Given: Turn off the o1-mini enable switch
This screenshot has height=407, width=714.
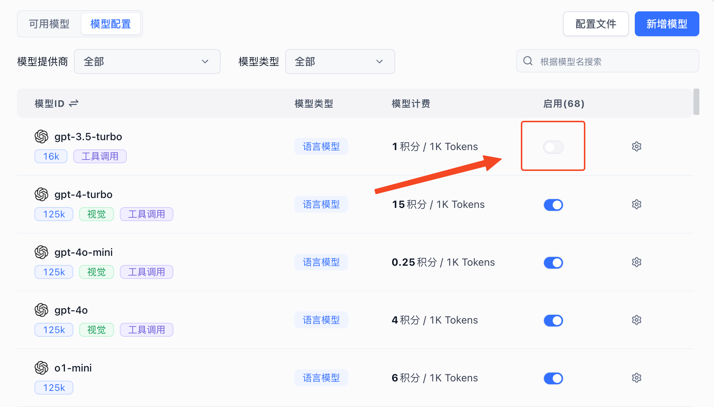Looking at the screenshot, I should [553, 378].
